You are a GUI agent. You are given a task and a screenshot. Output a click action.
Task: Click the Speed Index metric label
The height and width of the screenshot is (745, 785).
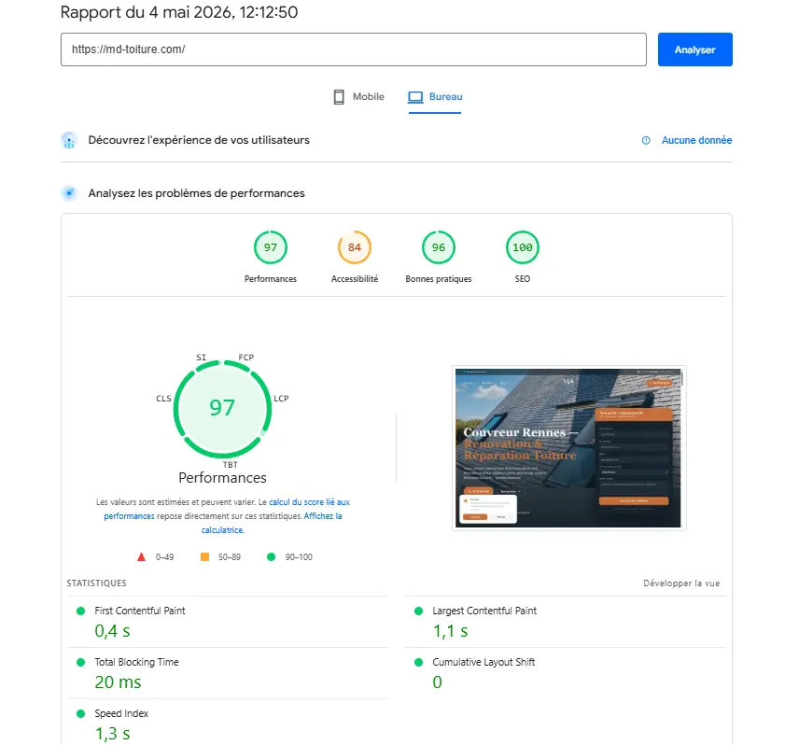click(121, 713)
